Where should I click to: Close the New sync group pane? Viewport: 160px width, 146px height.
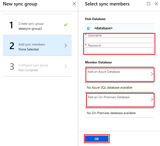coord(74,4)
